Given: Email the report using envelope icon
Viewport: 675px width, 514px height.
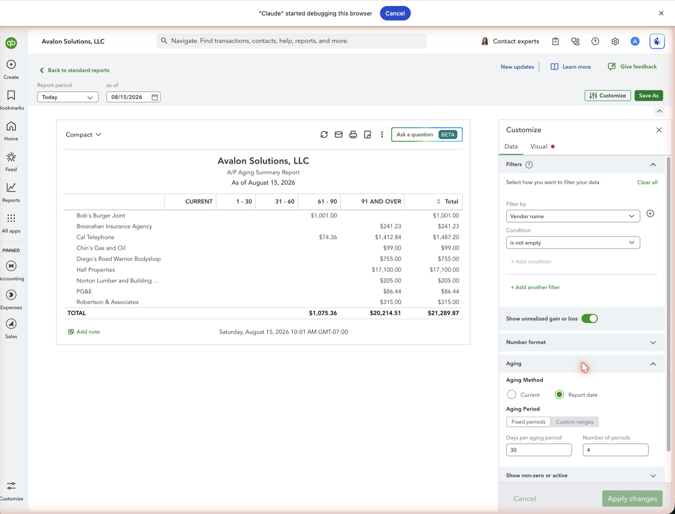Looking at the screenshot, I should pyautogui.click(x=338, y=135).
